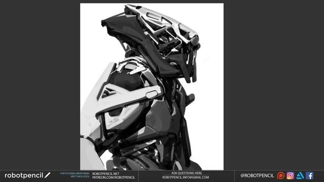
Task: Open the PATREON.COM/ROBOTPENCIL link
Action: click(113, 177)
